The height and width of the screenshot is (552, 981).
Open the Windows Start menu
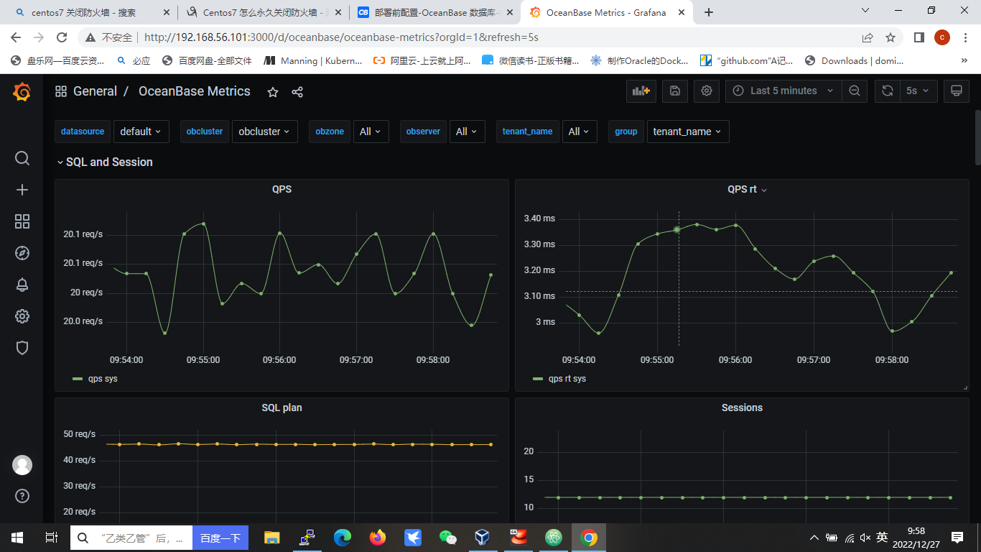click(x=17, y=538)
